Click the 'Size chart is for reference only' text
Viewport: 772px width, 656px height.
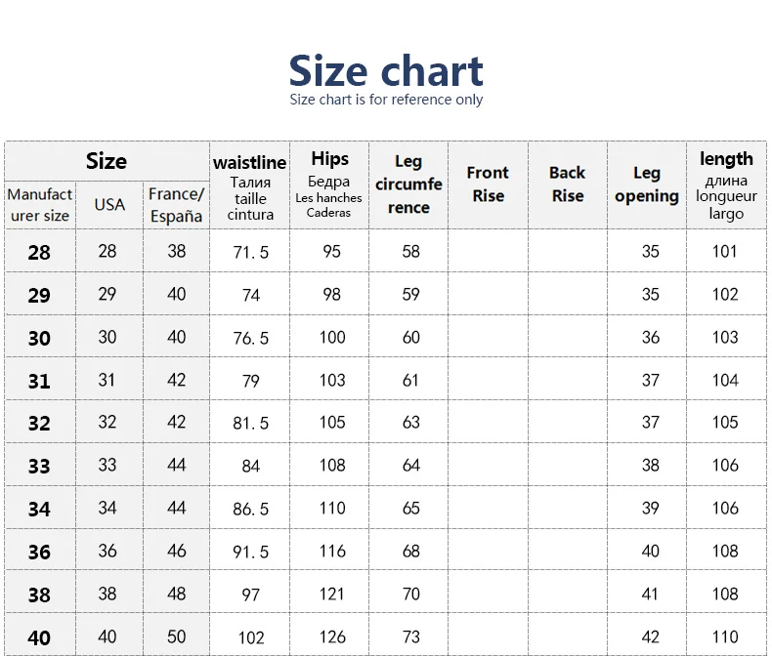point(386,100)
